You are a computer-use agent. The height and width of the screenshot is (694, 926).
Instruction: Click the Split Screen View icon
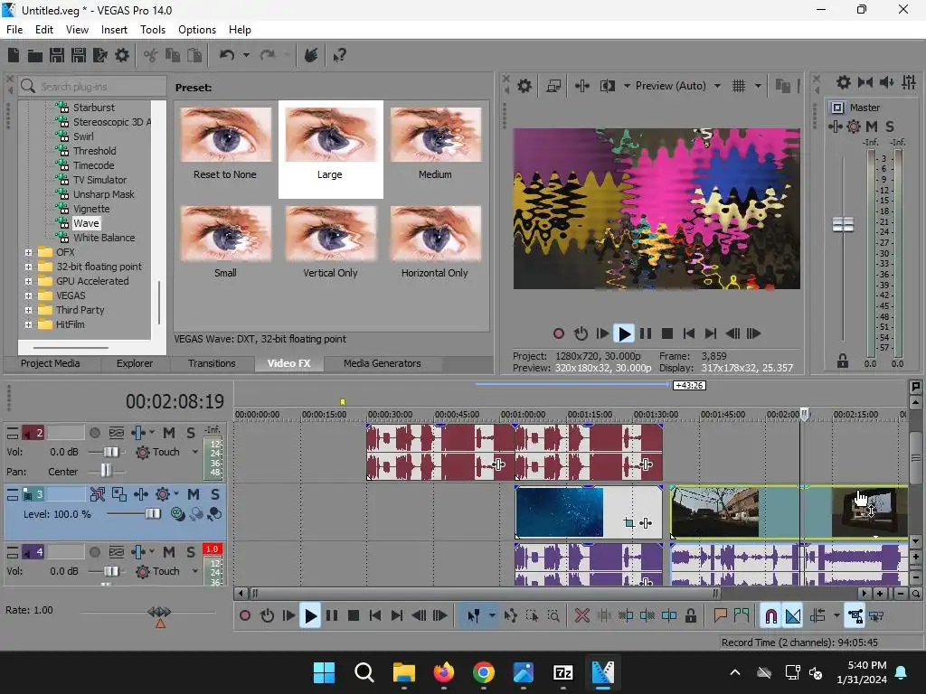click(x=607, y=86)
